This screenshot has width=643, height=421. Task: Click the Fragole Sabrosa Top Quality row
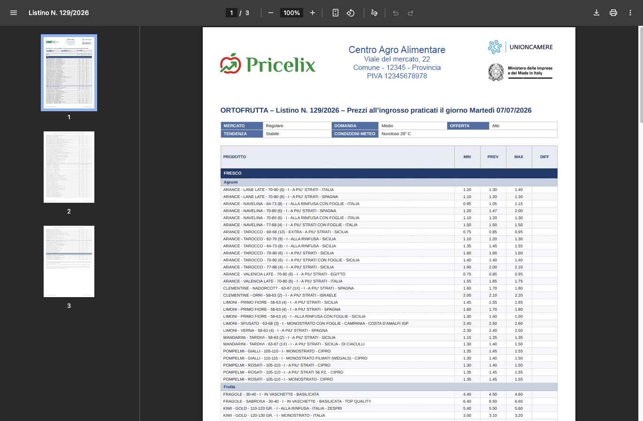[389, 401]
